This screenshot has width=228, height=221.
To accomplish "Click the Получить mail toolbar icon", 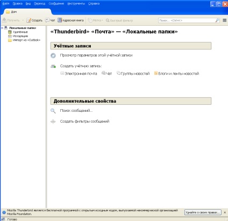I will pyautogui.click(x=4, y=20).
